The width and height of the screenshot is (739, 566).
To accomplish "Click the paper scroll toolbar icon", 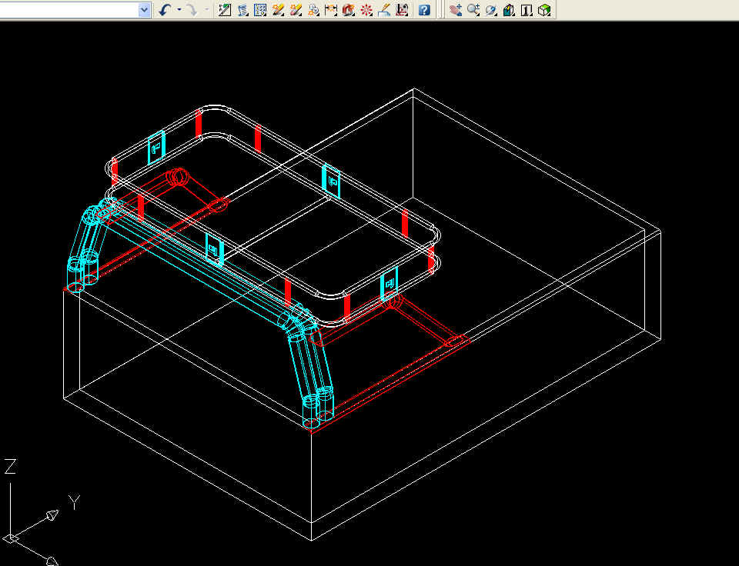I will point(242,10).
